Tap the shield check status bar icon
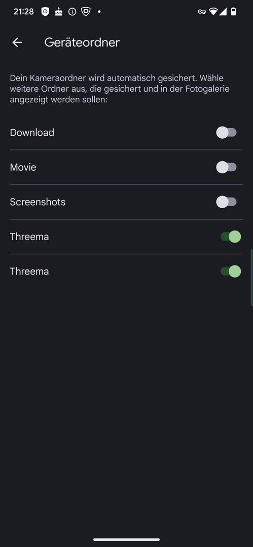The height and width of the screenshot is (547, 253). point(45,12)
